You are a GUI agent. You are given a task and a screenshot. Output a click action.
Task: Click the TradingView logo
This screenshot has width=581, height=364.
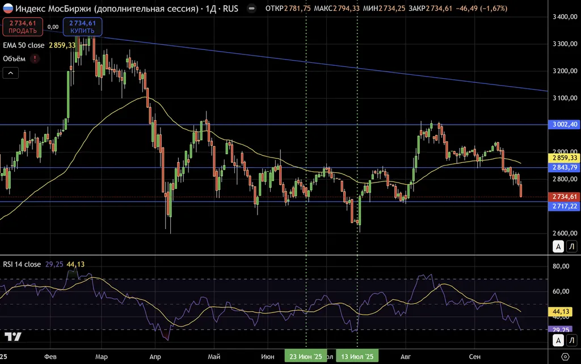click(12, 337)
